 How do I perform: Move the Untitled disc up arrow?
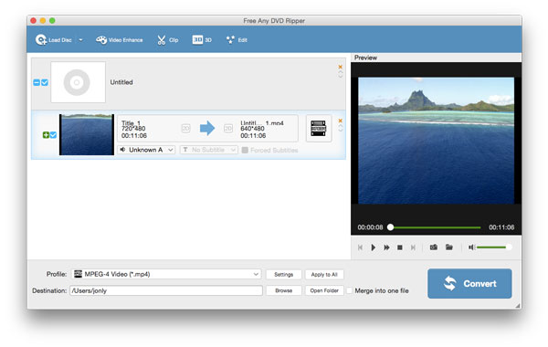(341, 72)
